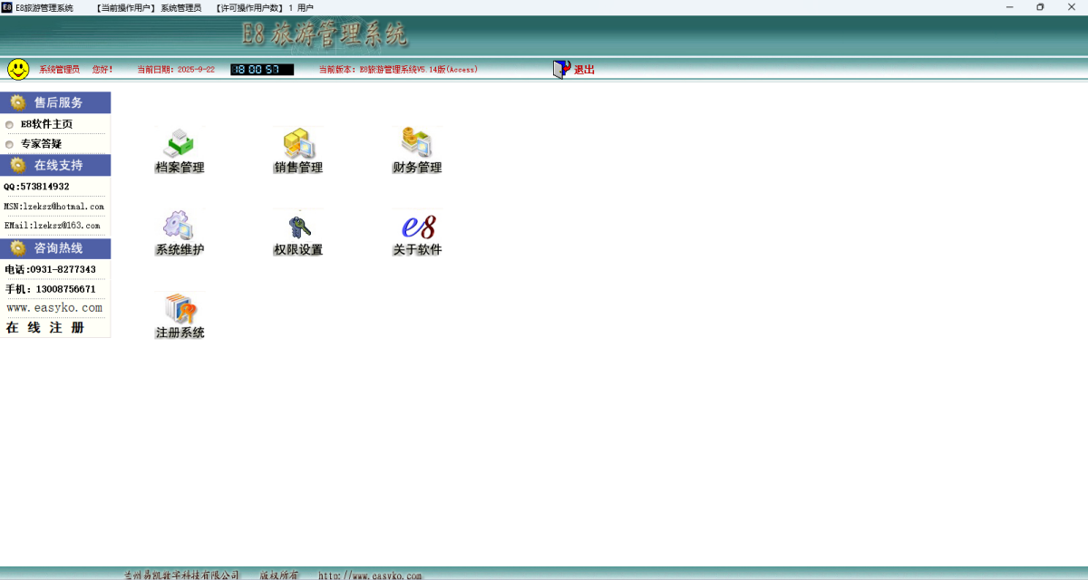Click the e8 关于软件 icon

(417, 226)
